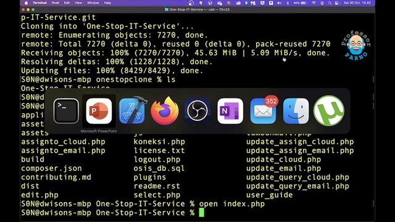
Task: Click the 'build' directory name
Action: (x=33, y=159)
